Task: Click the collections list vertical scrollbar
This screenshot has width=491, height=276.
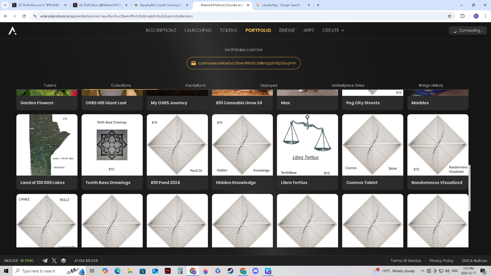Action: [x=469, y=188]
